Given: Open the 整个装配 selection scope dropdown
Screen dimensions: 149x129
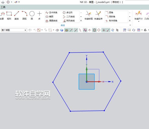Looking at the screenshot, I should tap(14, 30).
